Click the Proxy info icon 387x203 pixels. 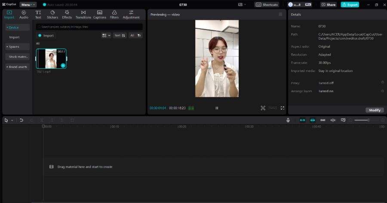[x=383, y=83]
